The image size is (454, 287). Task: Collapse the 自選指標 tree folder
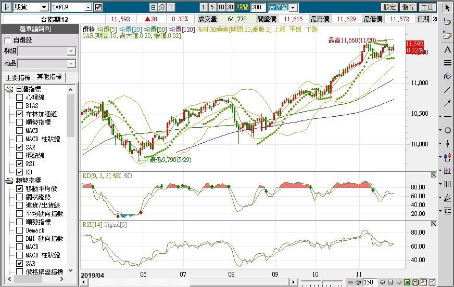[9, 89]
